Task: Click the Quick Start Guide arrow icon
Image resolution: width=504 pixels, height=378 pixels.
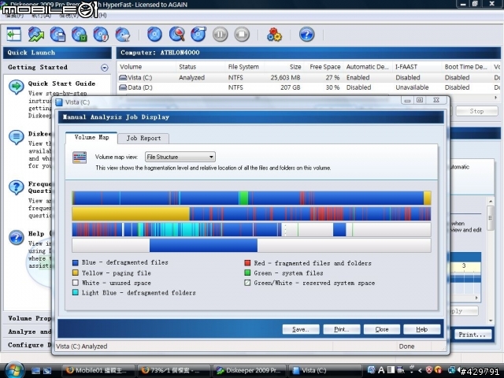Action: 16,87
